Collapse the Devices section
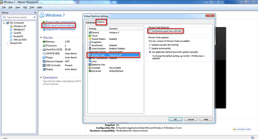 pos(41,38)
